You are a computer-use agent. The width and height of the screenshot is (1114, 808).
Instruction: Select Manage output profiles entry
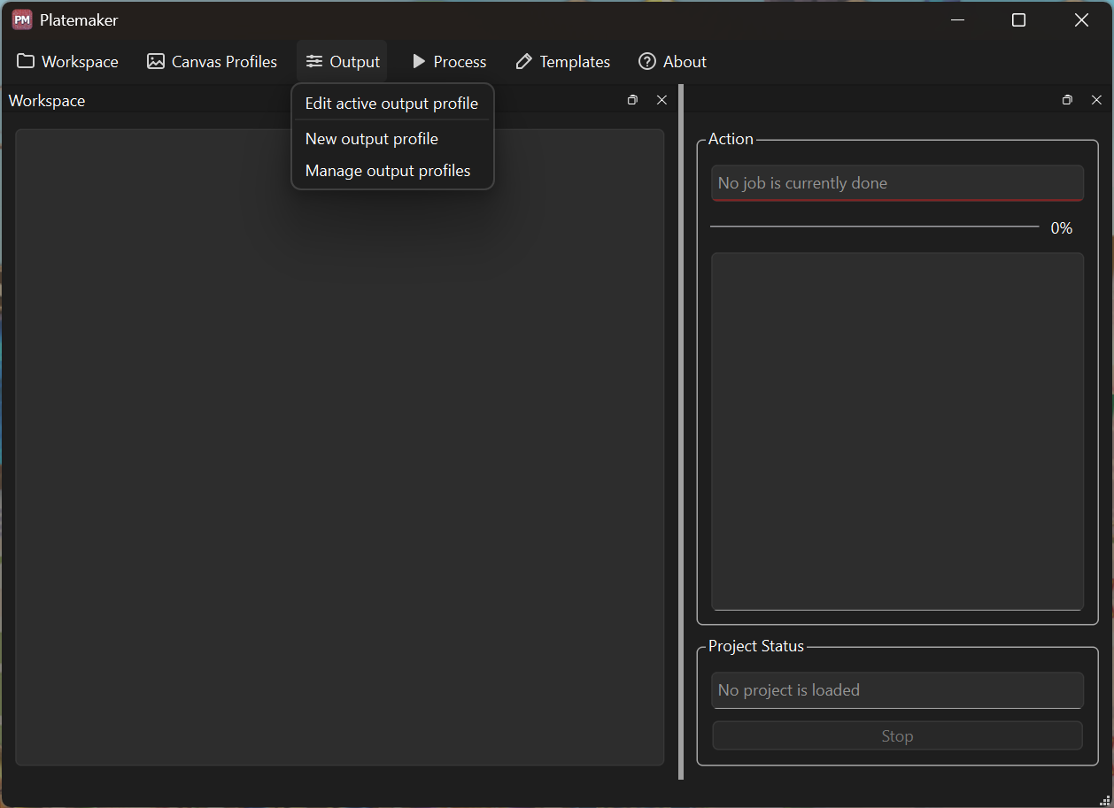pyautogui.click(x=392, y=171)
